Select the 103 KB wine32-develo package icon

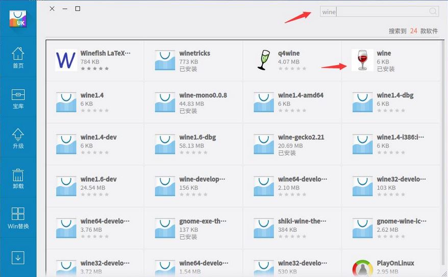click(362, 186)
